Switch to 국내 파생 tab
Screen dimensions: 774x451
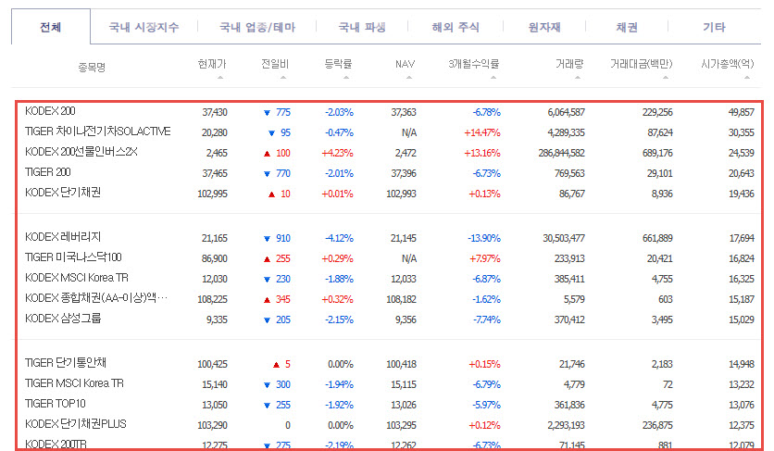[x=362, y=27]
